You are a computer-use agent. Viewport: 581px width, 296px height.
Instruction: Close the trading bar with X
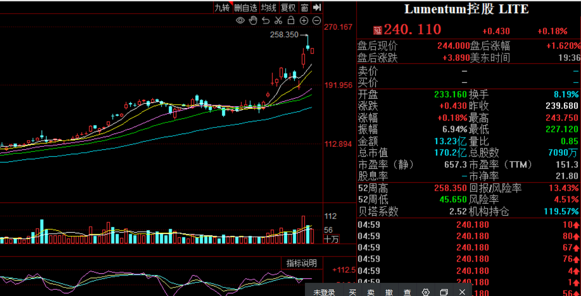click(x=462, y=292)
